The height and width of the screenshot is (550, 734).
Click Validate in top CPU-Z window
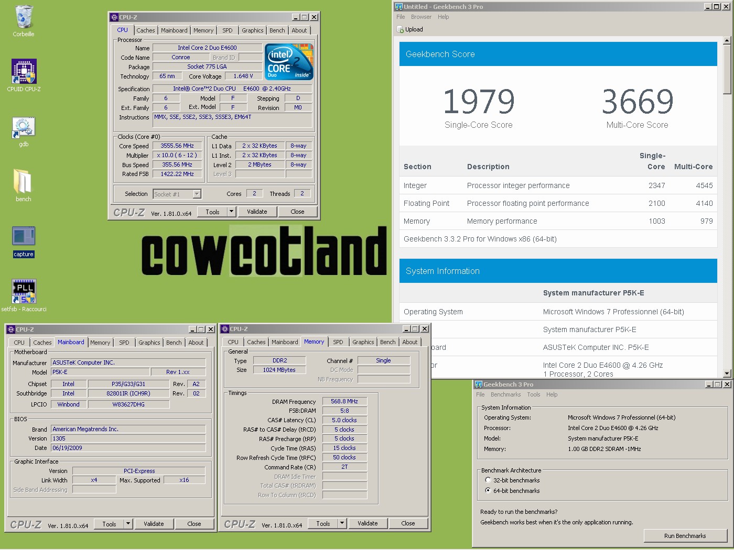point(257,212)
